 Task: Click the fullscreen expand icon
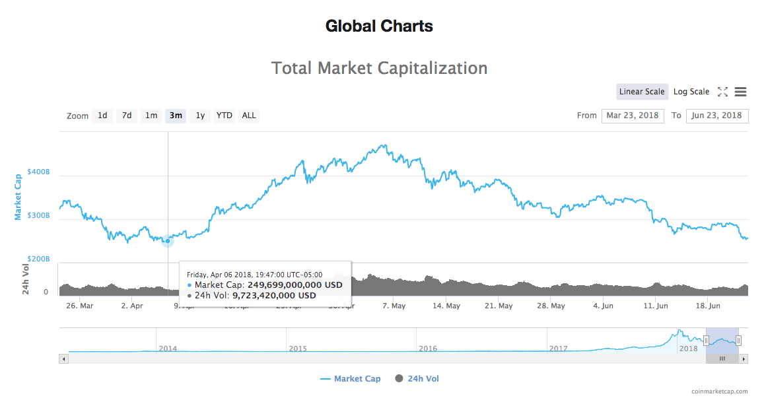pos(722,92)
